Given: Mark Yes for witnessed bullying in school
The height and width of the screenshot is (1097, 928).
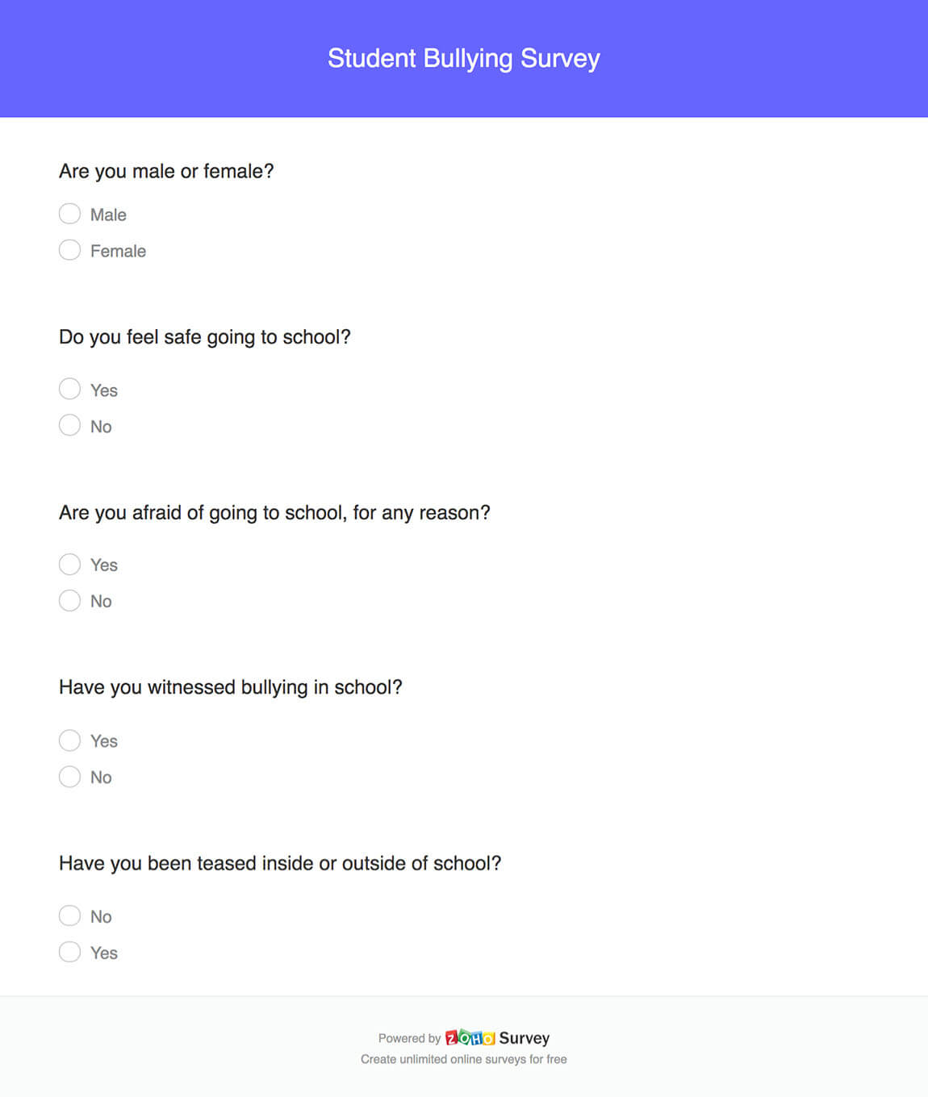Looking at the screenshot, I should tap(70, 740).
